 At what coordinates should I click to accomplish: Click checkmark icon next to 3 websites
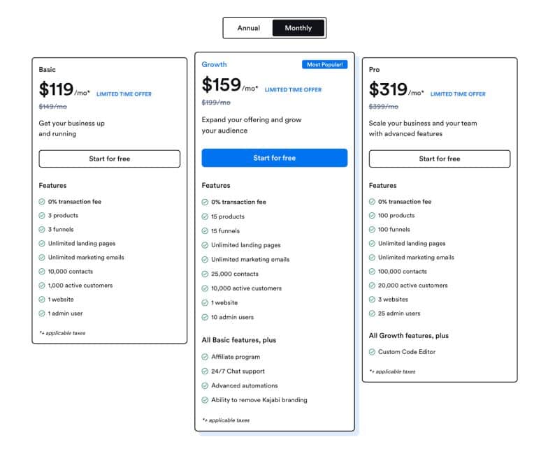pos(372,300)
